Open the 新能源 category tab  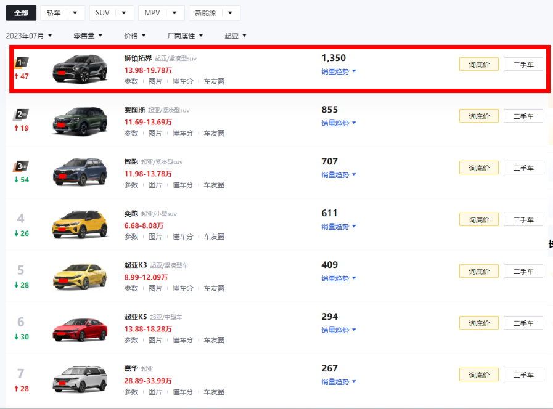click(x=215, y=13)
